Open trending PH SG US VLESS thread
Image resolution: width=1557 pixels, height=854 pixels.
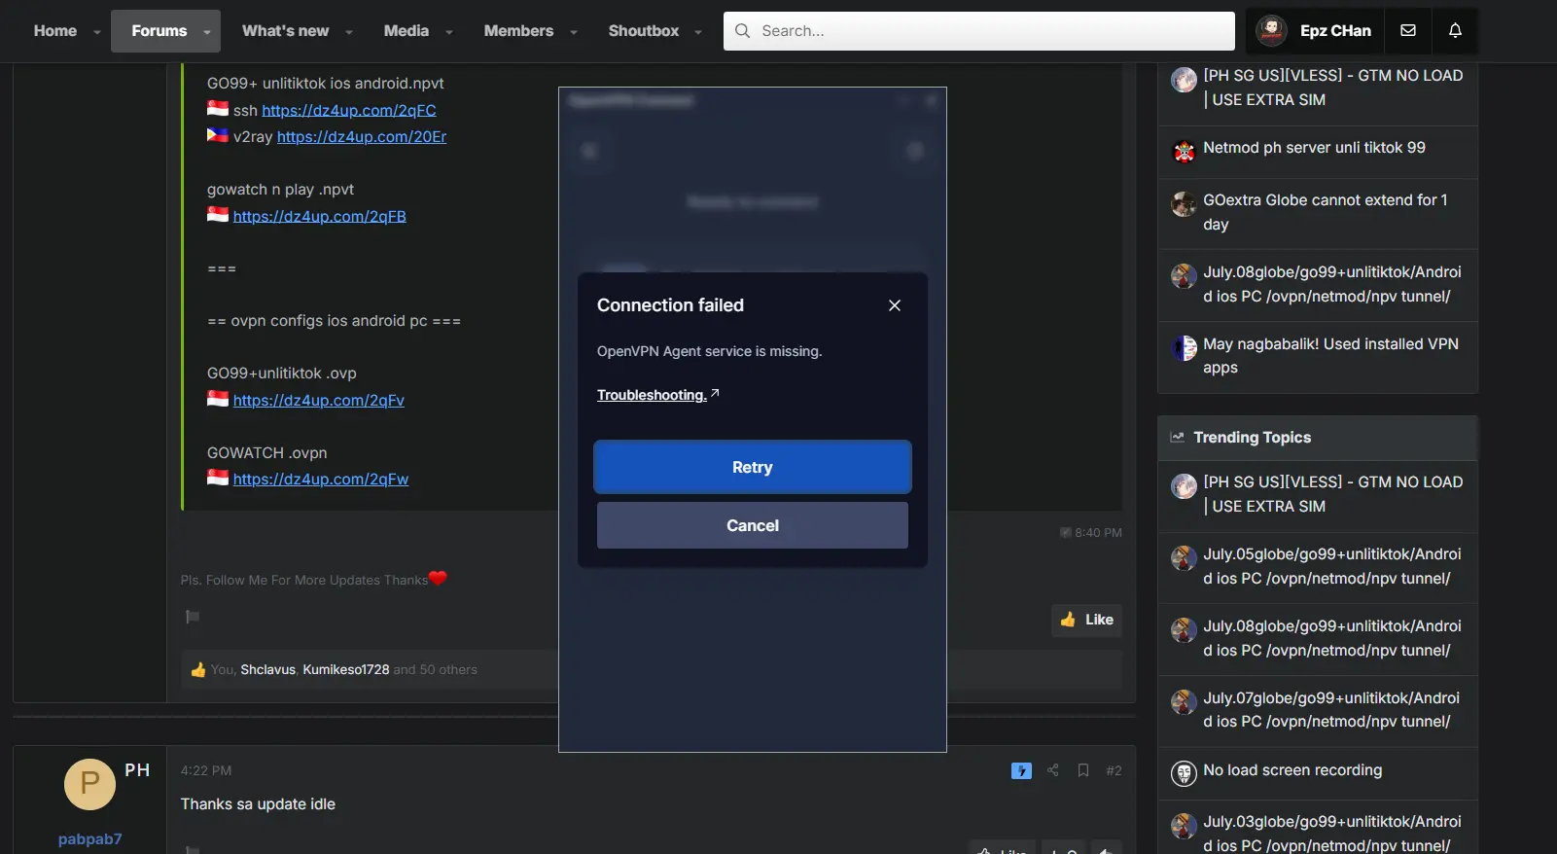[x=1333, y=494]
